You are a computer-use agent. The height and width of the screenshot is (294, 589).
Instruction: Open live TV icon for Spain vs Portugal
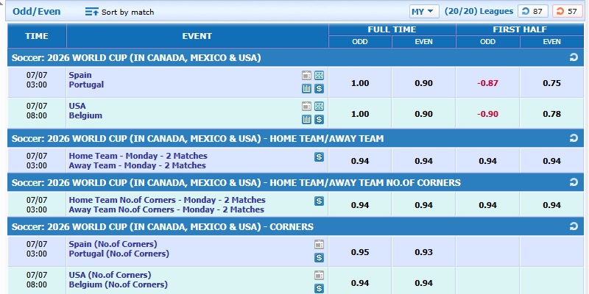[306, 76]
